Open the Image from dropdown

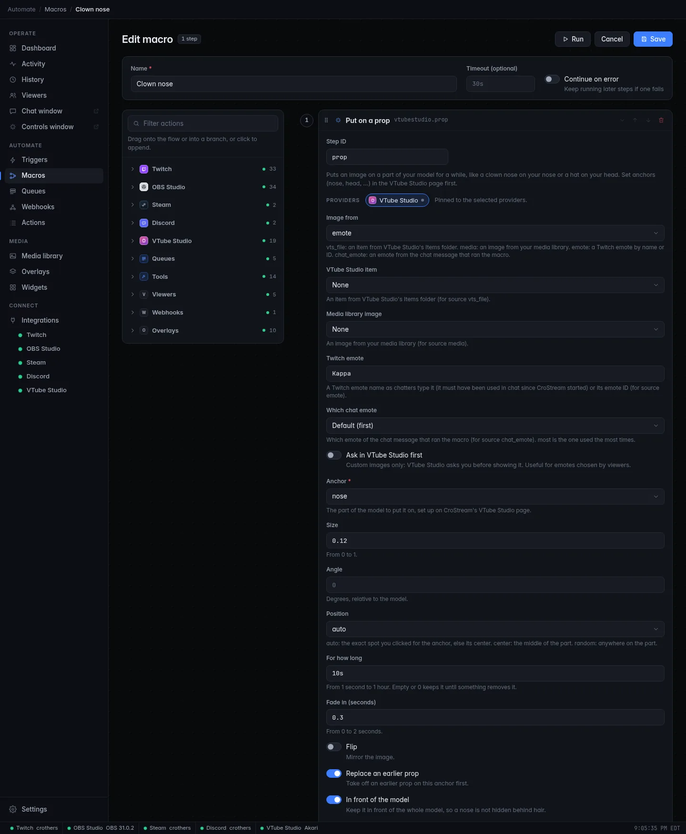pos(495,233)
